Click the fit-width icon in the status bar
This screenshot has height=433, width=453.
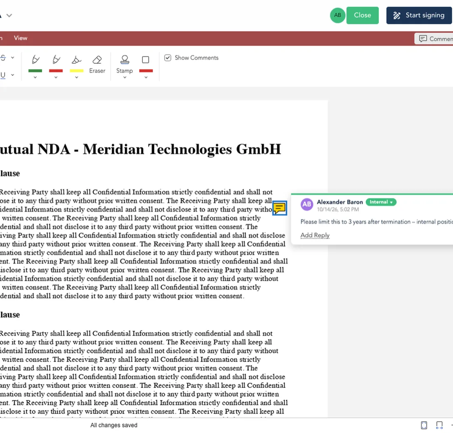click(x=439, y=425)
